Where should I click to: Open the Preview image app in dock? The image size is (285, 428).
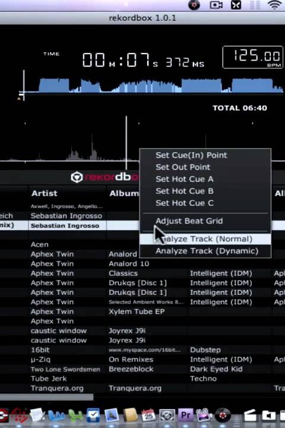click(111, 415)
